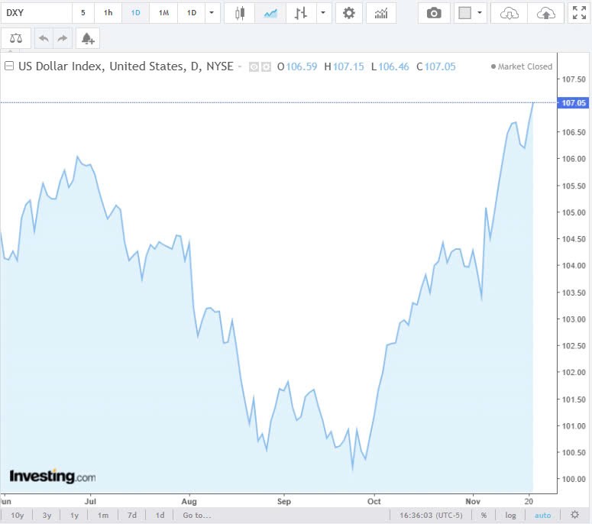Open compare symbols scales icon
Viewport: 592px width, 524px height.
click(16, 38)
